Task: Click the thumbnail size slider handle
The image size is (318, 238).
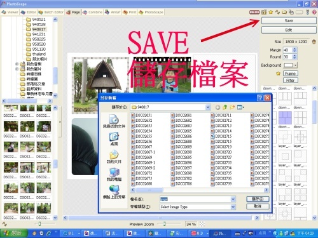Action: (x=39, y=223)
